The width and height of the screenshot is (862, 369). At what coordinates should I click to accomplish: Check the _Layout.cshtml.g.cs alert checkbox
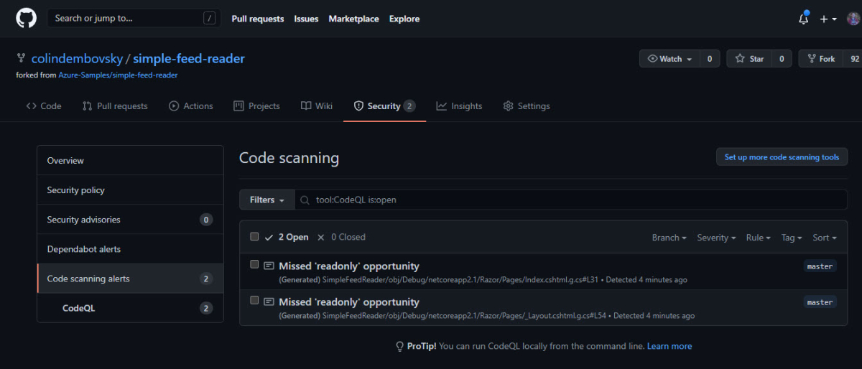[x=254, y=300]
